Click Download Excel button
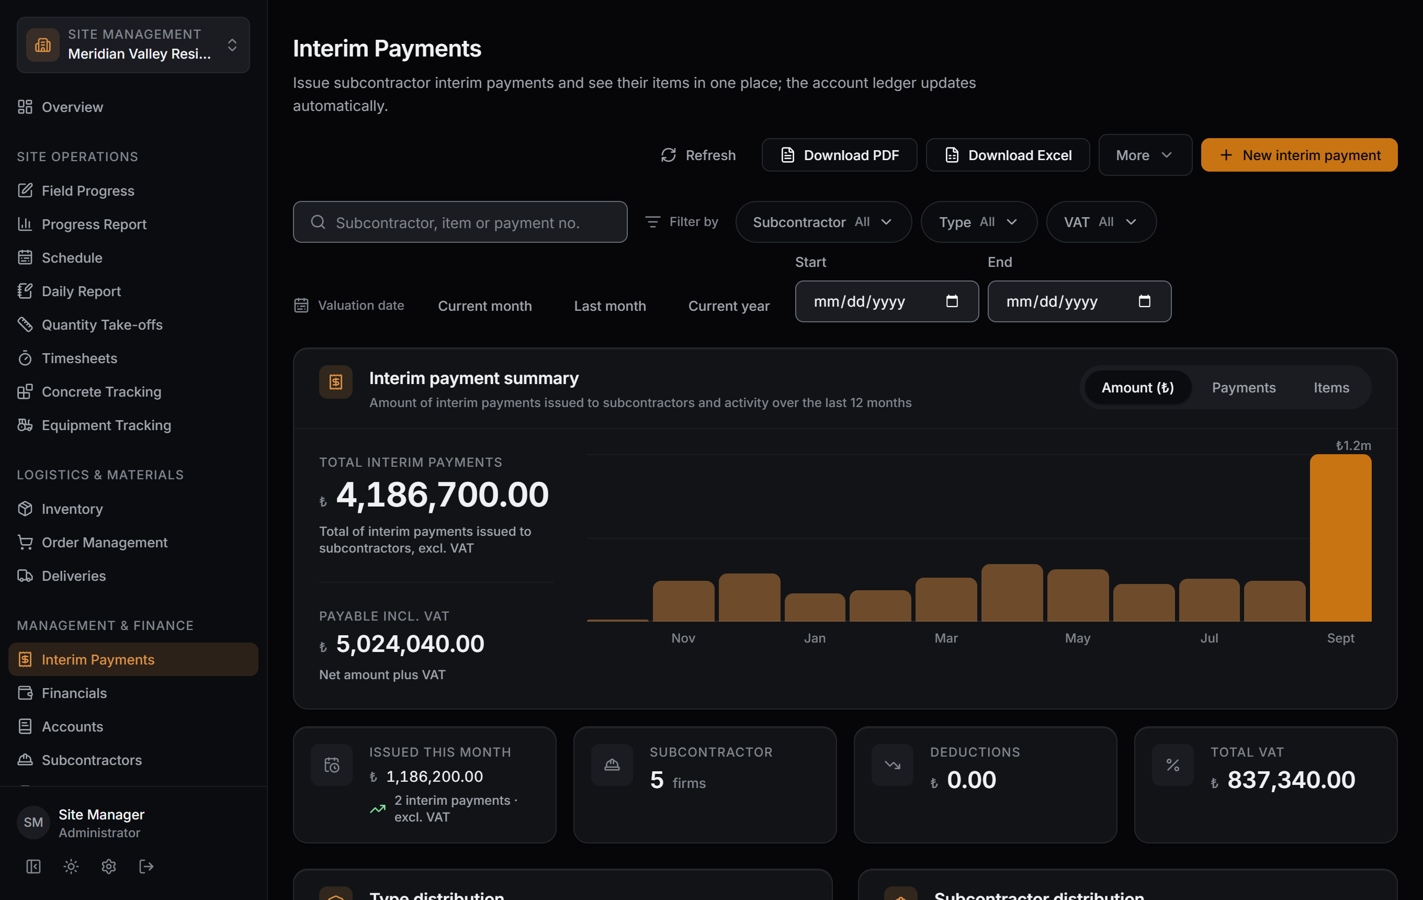1423x900 pixels. [1008, 155]
